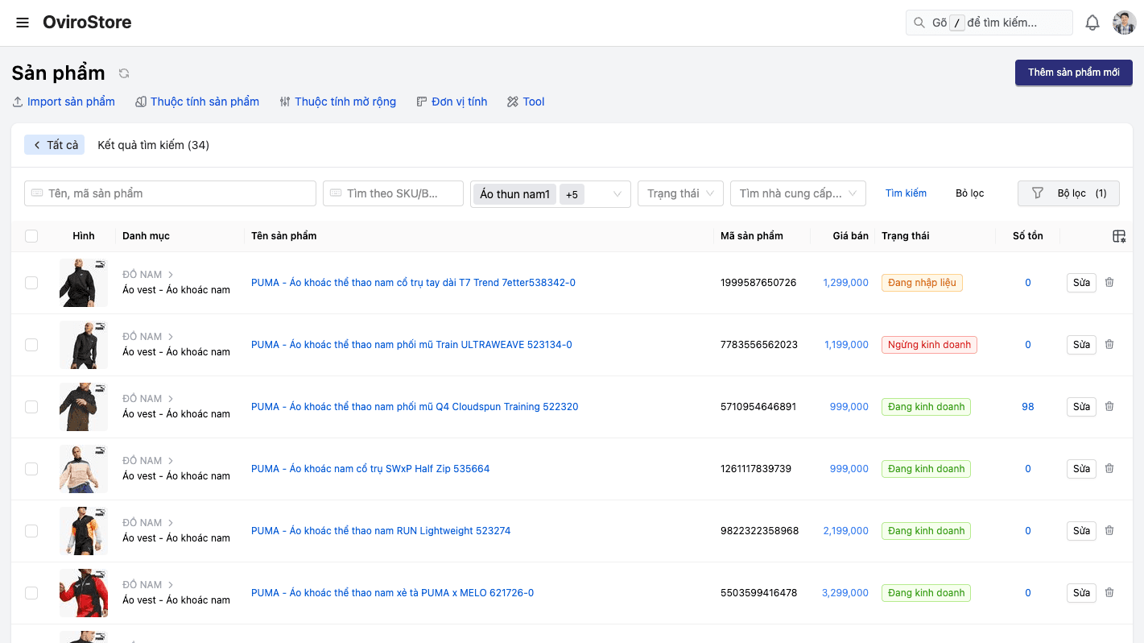This screenshot has height=643, width=1144.
Task: Open thumbnail of Train ULTRAWEAVE jacket
Action: (x=84, y=345)
